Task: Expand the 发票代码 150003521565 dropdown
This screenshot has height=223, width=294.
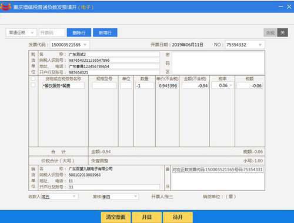Action: (85, 45)
